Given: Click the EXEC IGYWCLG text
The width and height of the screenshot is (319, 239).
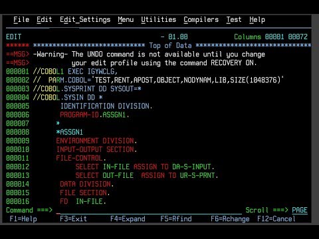Looking at the screenshot, I should (x=92, y=72).
